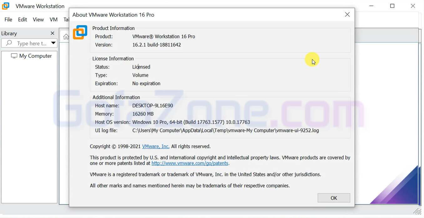Open the vmware.com patents link
424x218 pixels.
[x=190, y=163]
